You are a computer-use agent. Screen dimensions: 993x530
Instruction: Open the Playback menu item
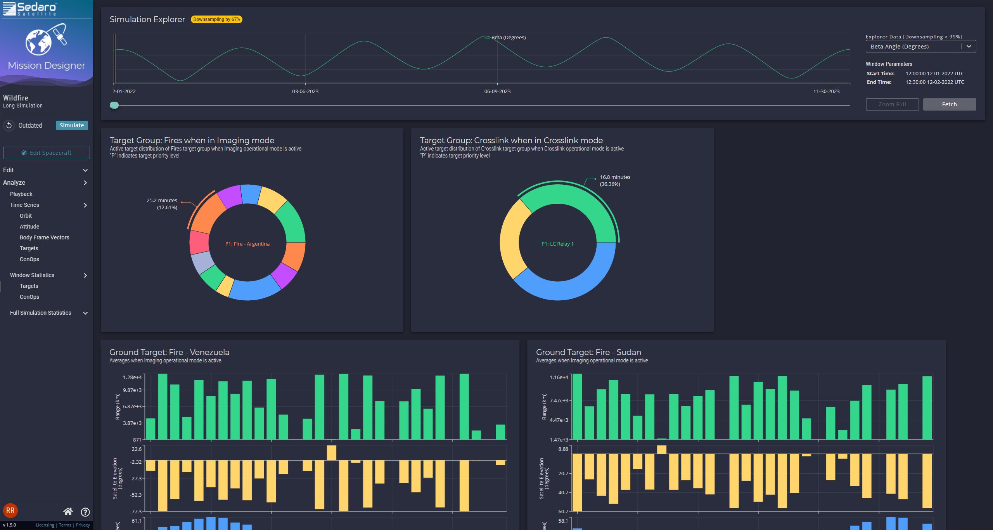click(x=21, y=194)
